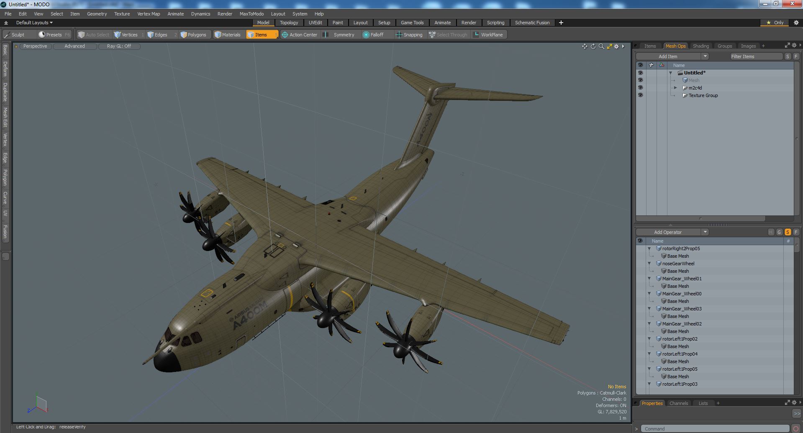Screen dimensions: 803x433
Task: Toggle visibility of m2c4d item
Action: 640,88
